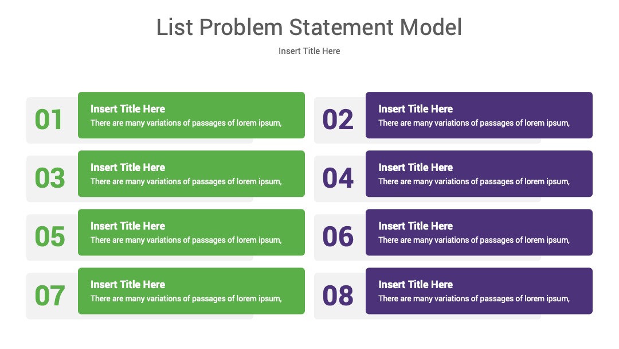Click the lorem ipsum text beside 08
The height and width of the screenshot is (349, 619).
pos(474,298)
